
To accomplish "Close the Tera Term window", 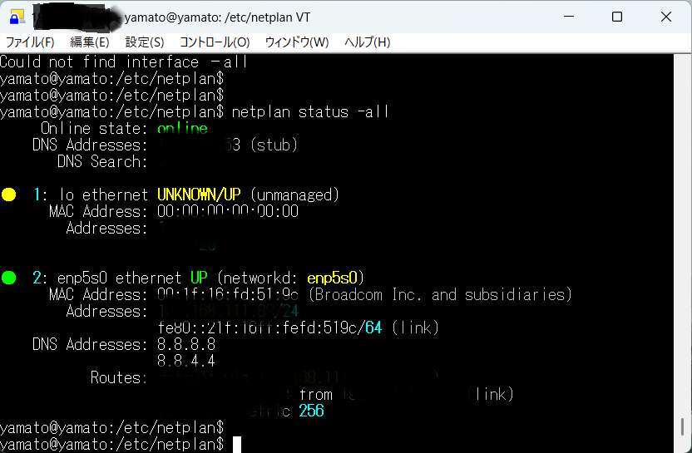I will pos(665,17).
